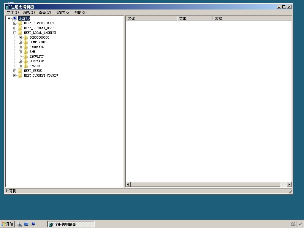Open the 编辑(E) menu
Screen dimensions: 304x228
(29, 12)
